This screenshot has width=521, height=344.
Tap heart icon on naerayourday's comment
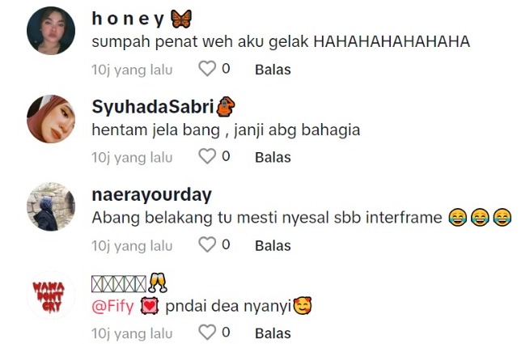[x=207, y=244]
